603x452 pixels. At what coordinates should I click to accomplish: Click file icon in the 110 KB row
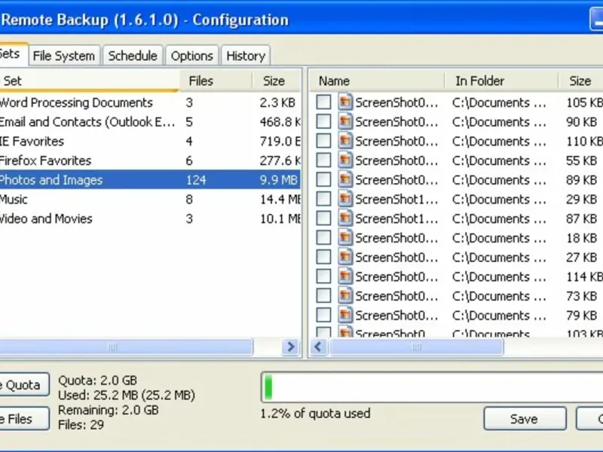point(345,141)
